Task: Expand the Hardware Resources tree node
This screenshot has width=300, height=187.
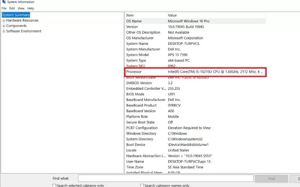Action: point(4,21)
